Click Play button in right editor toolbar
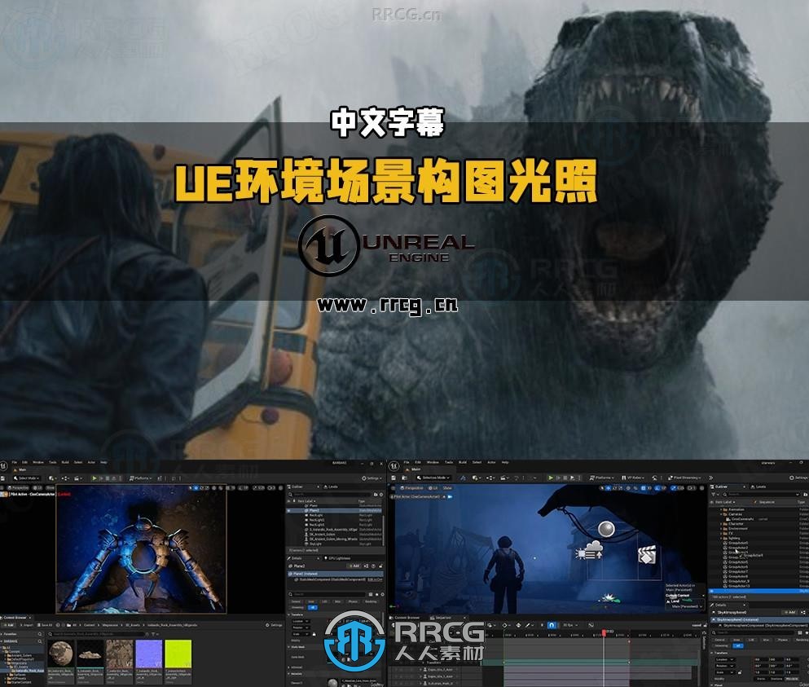The height and width of the screenshot is (687, 809). pos(551,478)
